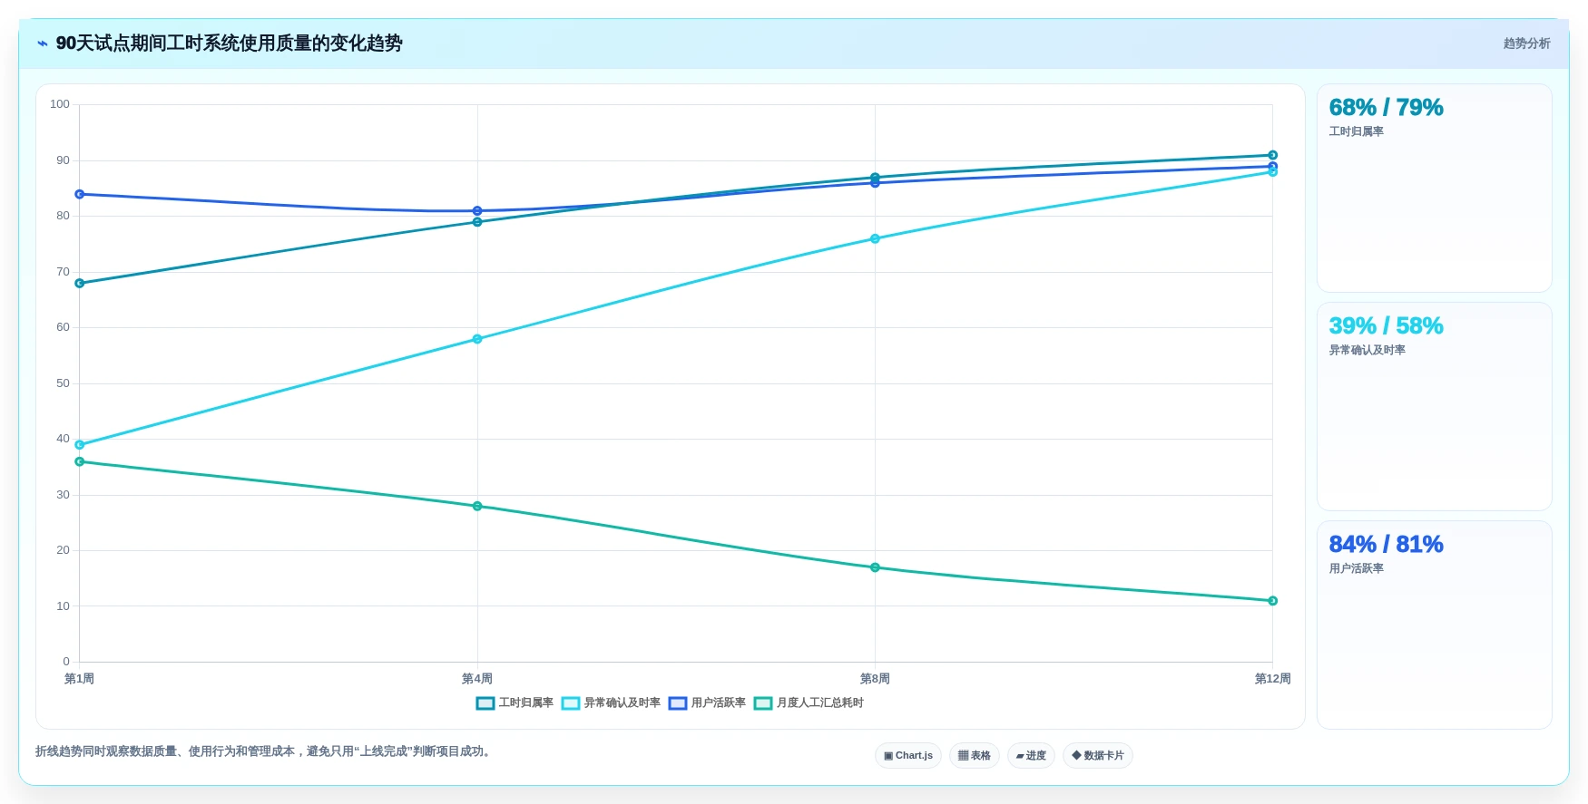Select the 异常确认及时率 point at 第8周

[875, 239]
